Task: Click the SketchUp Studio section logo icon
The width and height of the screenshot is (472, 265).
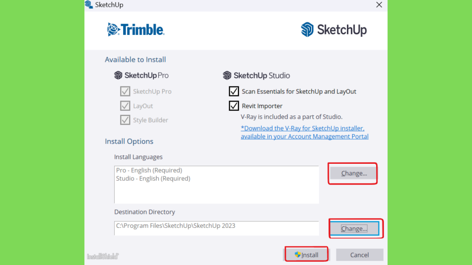Action: pyautogui.click(x=227, y=75)
